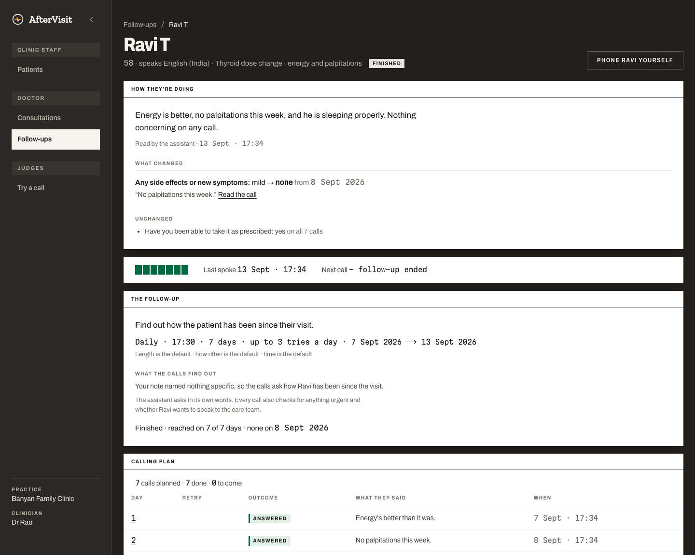This screenshot has height=555, width=695.
Task: Click the "Read by the assistant" timestamp line
Action: pos(199,143)
